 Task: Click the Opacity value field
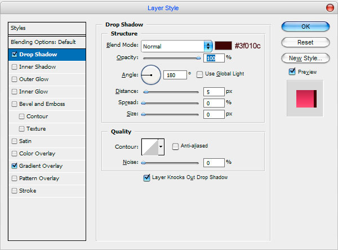point(214,58)
